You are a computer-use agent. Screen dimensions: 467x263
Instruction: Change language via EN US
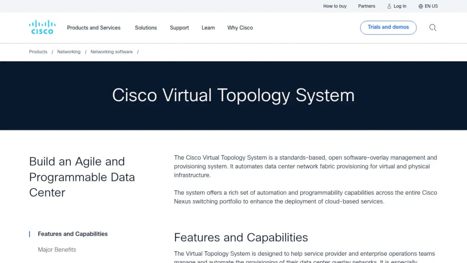coord(431,6)
